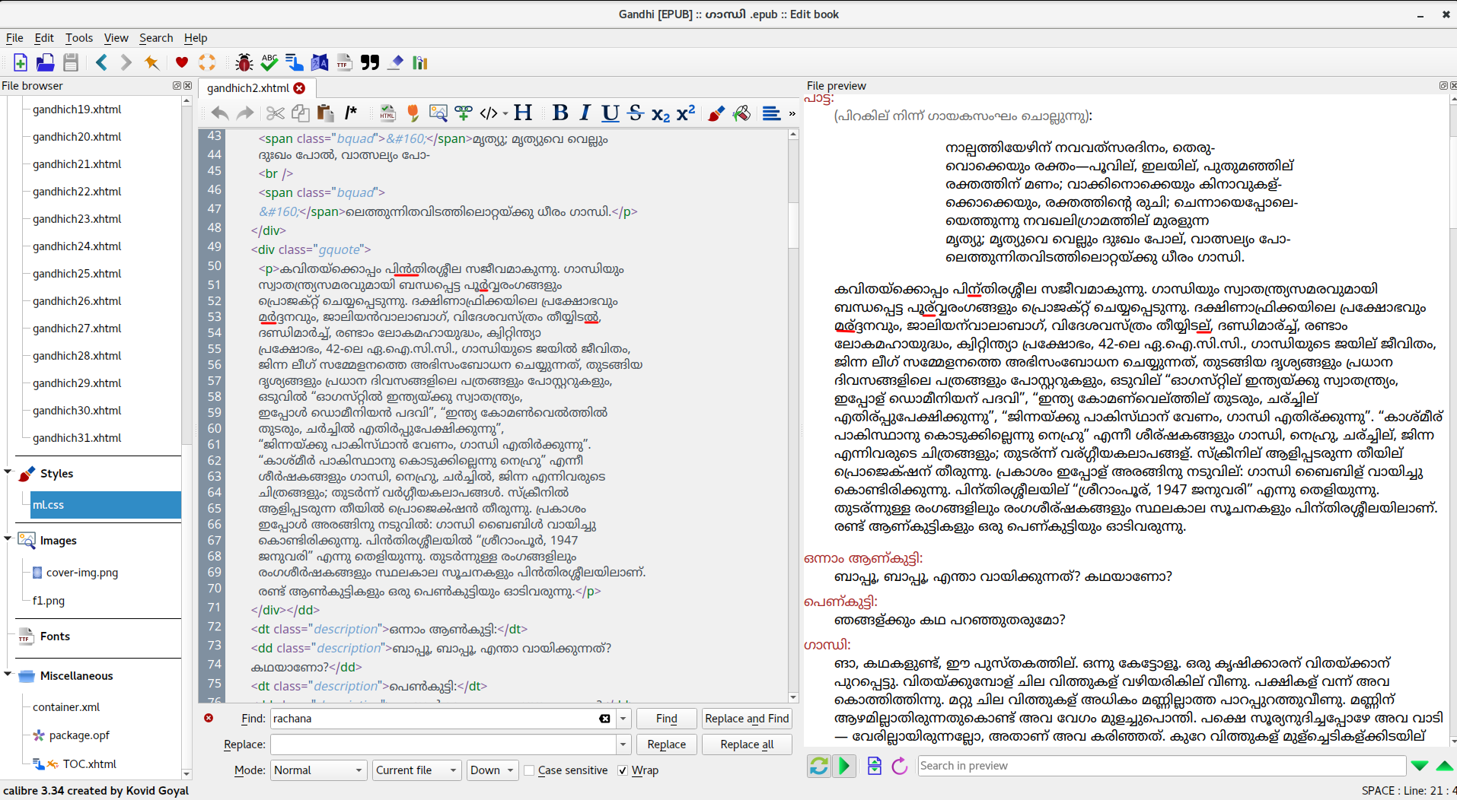Click the Find button
The image size is (1457, 800).
click(666, 719)
